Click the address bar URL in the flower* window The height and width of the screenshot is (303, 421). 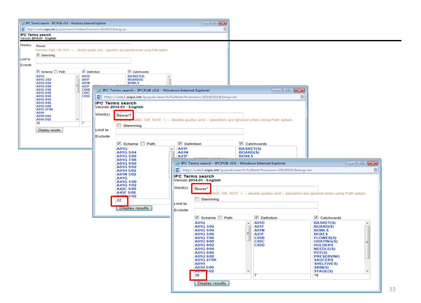247,170
